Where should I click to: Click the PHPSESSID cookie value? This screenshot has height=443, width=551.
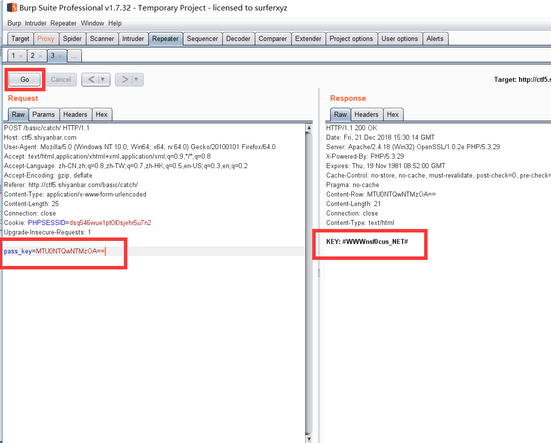click(x=110, y=222)
